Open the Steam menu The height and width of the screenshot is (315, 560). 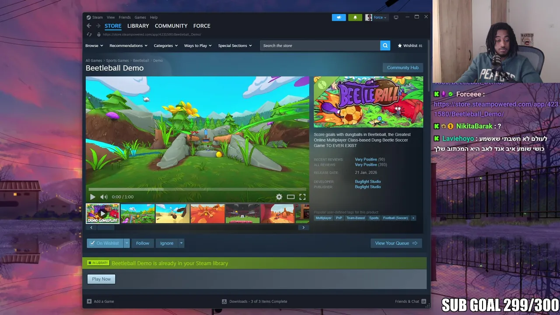(97, 17)
